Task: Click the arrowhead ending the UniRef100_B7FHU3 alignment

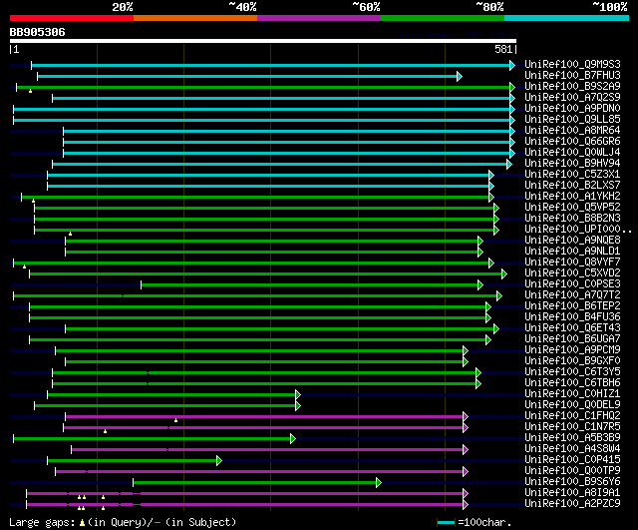Action: coord(460,76)
